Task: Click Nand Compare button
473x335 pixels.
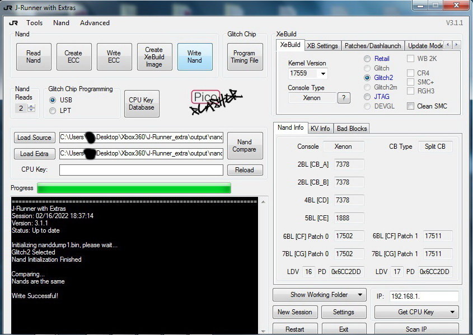Action: 245,145
